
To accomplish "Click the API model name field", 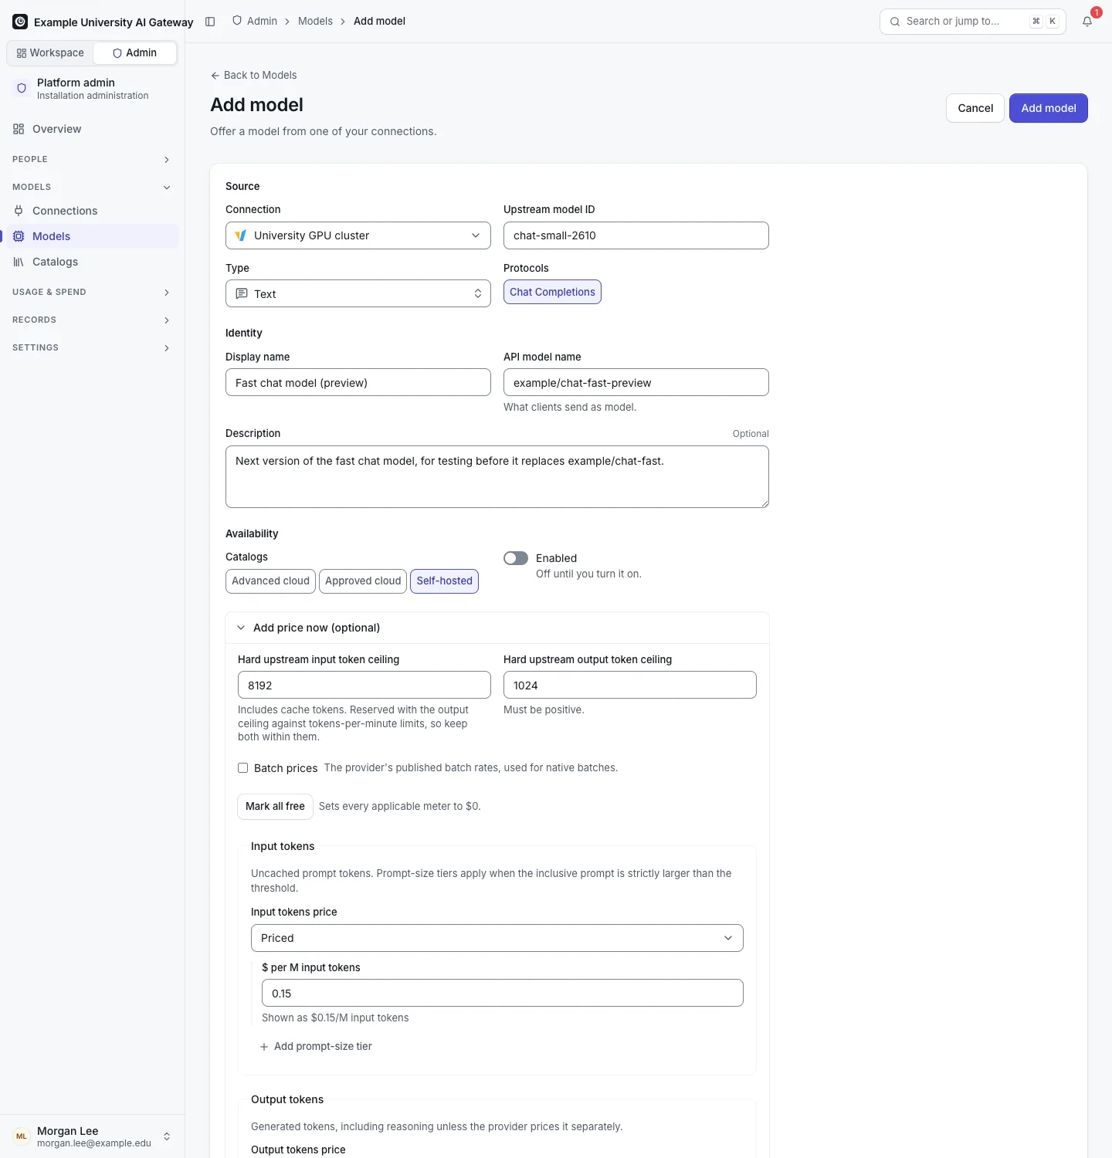I will (x=636, y=382).
